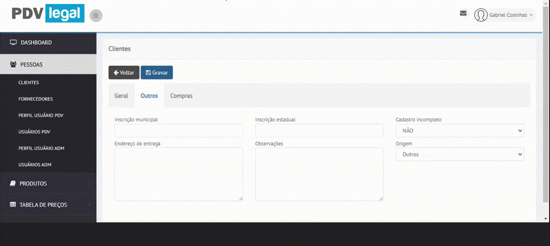This screenshot has width=550, height=246.
Task: Open the Cadastro incompleto dropdown
Action: point(460,131)
